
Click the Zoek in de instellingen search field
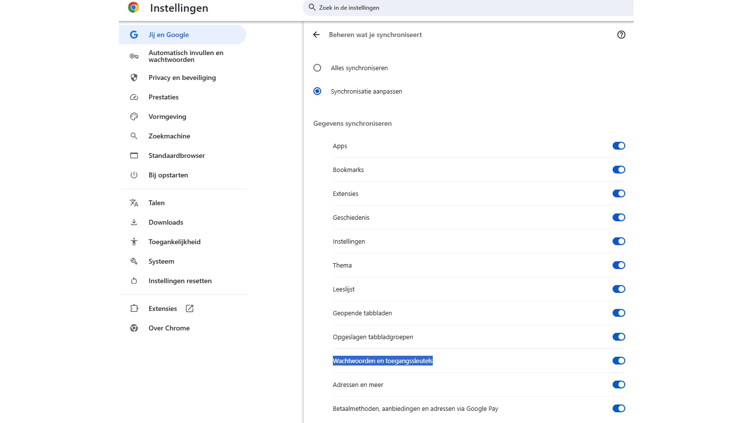coord(467,8)
